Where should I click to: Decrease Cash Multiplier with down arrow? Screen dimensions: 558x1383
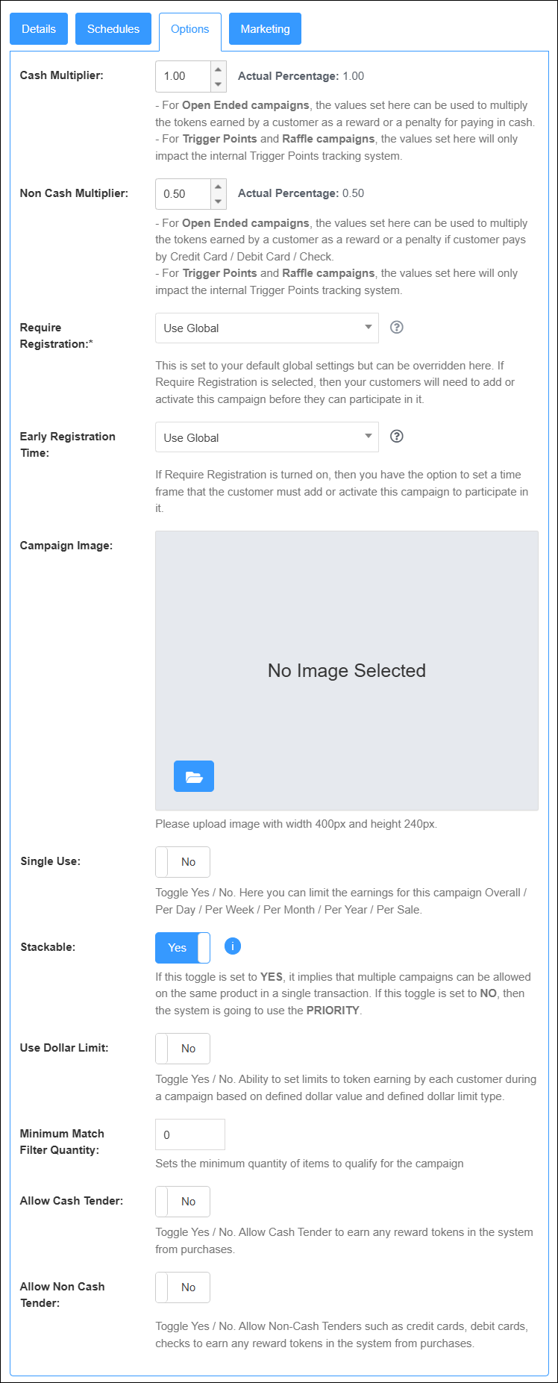[x=218, y=84]
